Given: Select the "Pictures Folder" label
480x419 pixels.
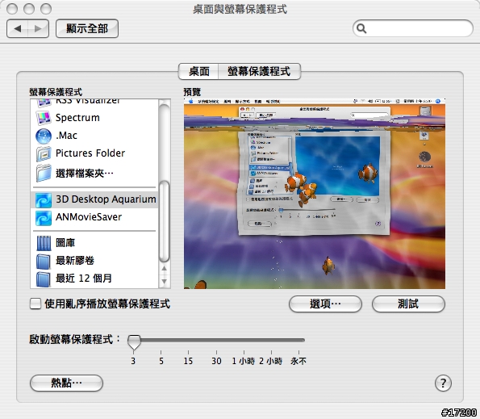Looking at the screenshot, I should coord(90,153).
